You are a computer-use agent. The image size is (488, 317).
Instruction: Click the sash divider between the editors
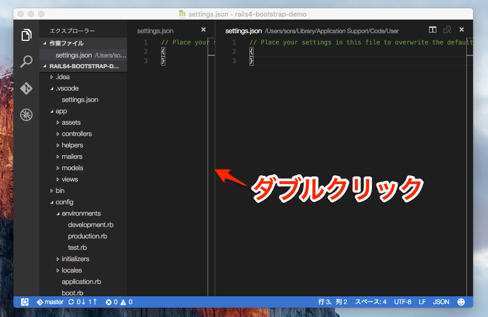(x=212, y=171)
